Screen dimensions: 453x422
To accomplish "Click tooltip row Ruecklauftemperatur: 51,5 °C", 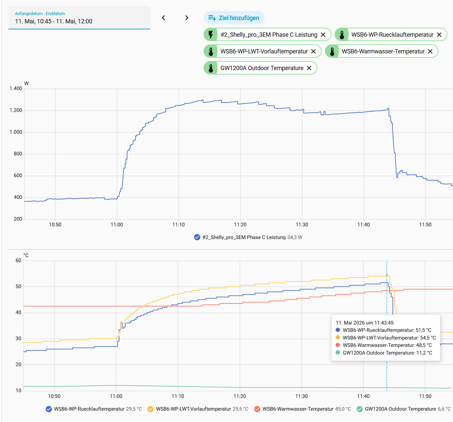I will (x=384, y=330).
